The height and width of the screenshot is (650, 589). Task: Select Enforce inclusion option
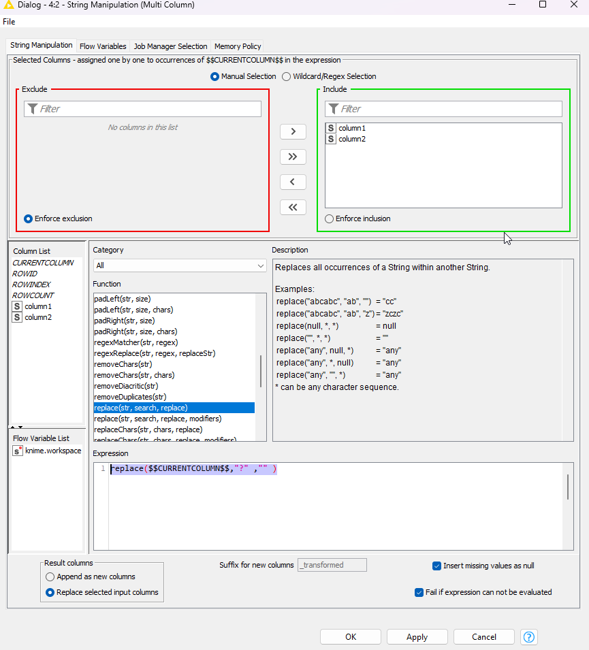point(330,219)
